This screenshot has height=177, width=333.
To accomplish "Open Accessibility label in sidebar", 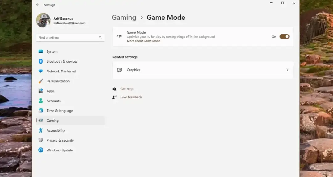I will point(56,130).
